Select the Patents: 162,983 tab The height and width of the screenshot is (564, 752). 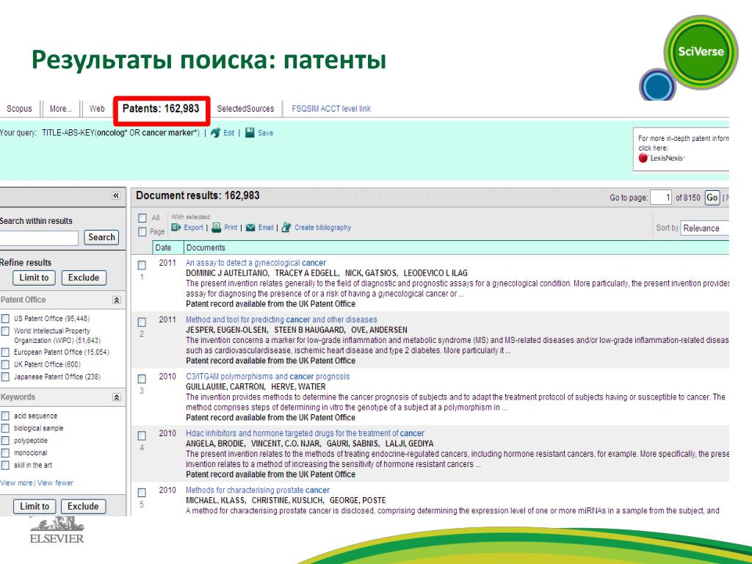161,109
